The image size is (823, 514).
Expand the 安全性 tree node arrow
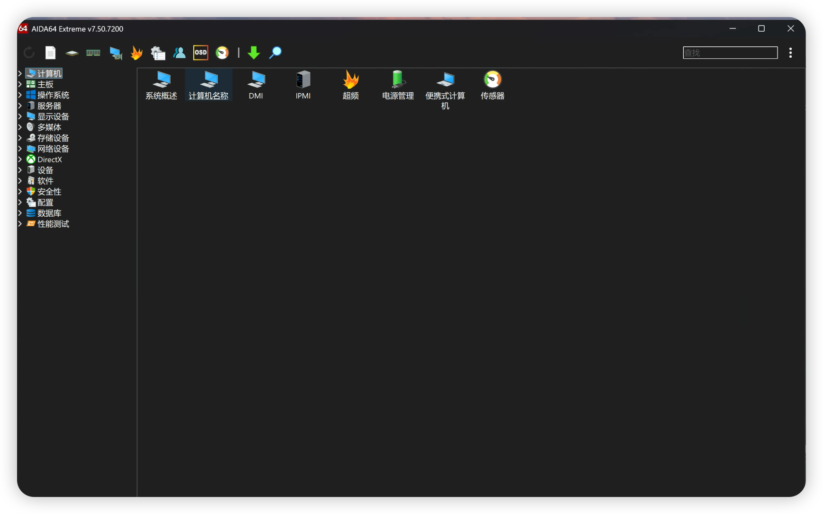pyautogui.click(x=20, y=192)
